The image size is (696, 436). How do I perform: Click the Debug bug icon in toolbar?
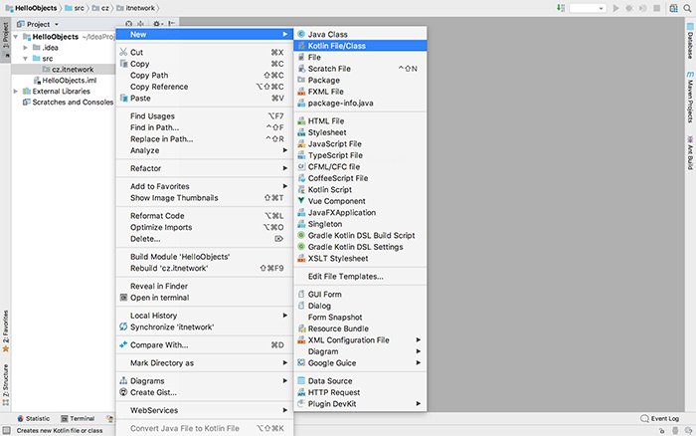629,8
